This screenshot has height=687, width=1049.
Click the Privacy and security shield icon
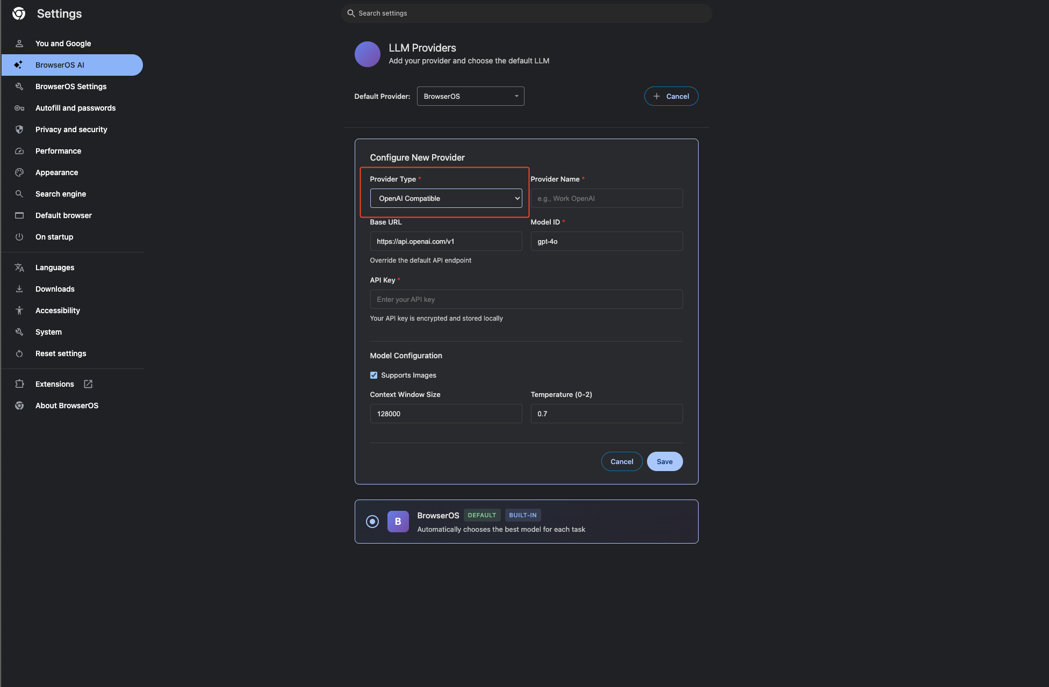tap(19, 129)
